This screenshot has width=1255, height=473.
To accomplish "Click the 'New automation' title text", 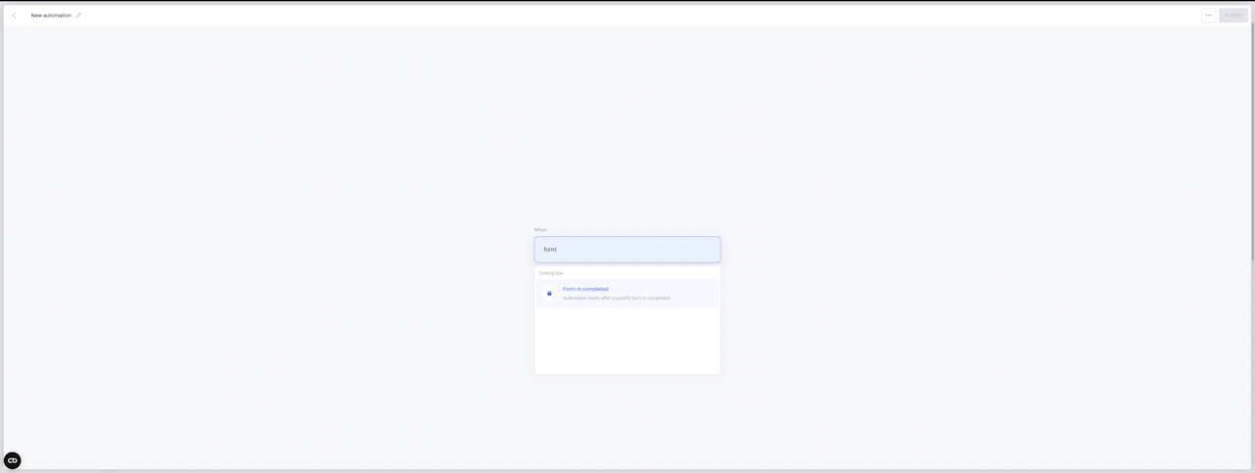I will [x=51, y=16].
